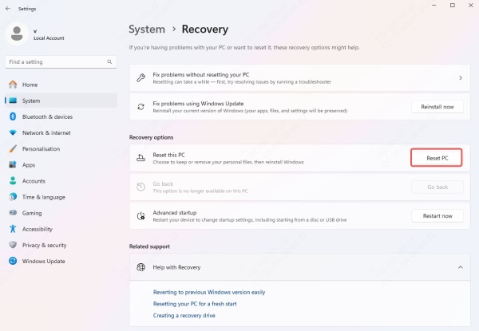This screenshot has height=331, width=479.
Task: Click the user account avatar picture
Action: (17, 33)
